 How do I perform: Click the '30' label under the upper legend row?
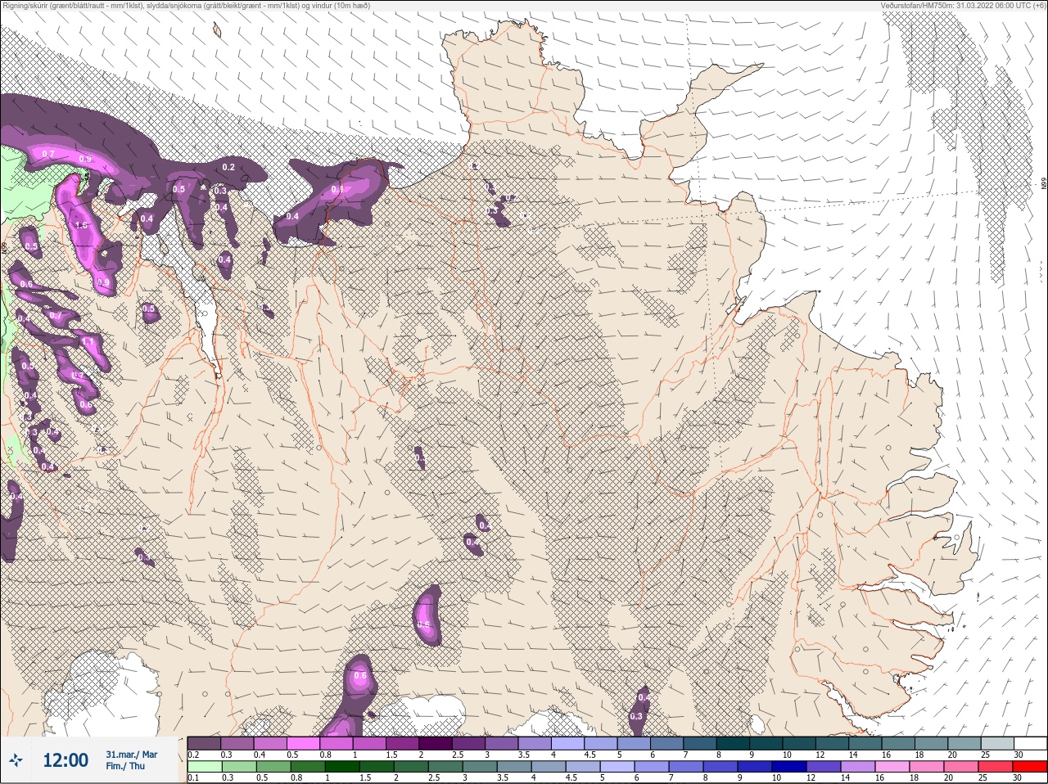click(x=1019, y=755)
